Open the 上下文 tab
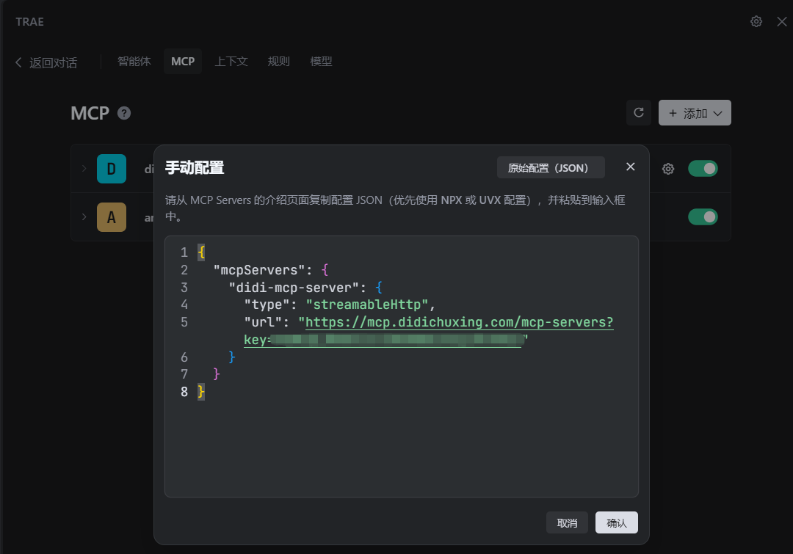Image resolution: width=793 pixels, height=554 pixels. [x=231, y=61]
